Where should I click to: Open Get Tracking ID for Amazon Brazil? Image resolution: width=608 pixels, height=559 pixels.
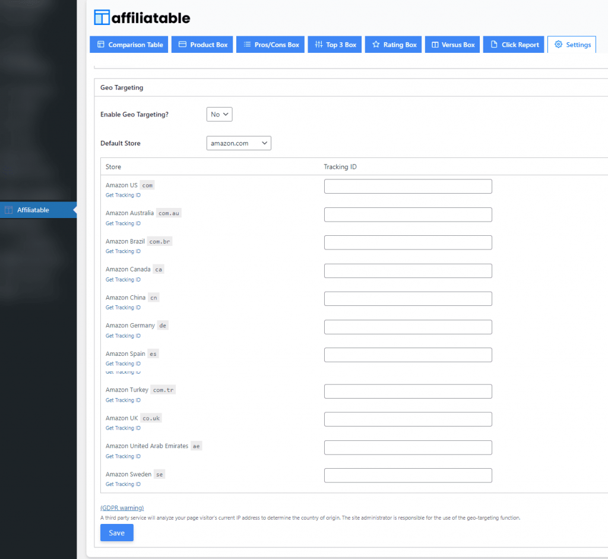[123, 251]
